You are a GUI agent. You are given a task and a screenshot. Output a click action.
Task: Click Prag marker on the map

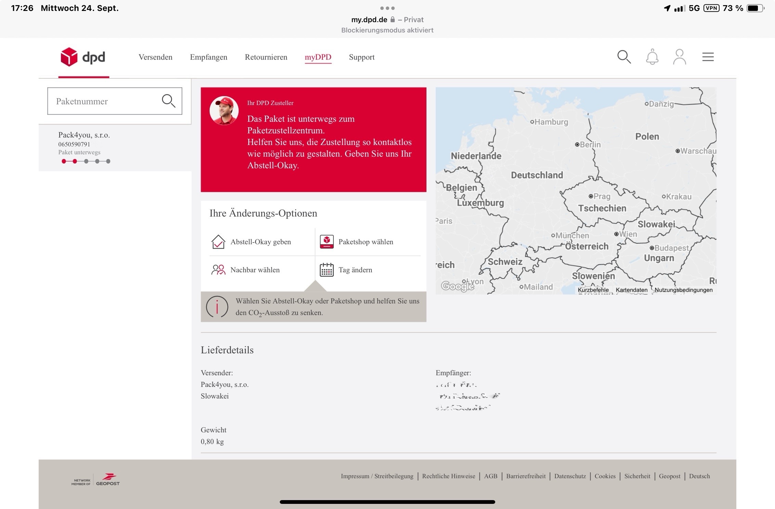[x=591, y=196]
